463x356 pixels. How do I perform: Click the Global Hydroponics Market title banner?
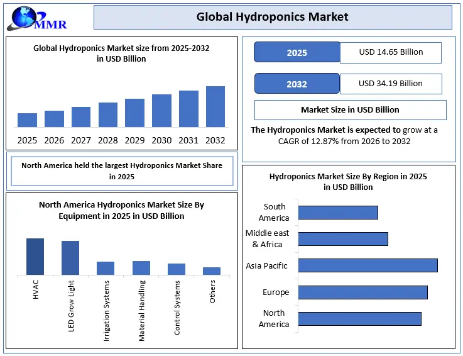272,17
